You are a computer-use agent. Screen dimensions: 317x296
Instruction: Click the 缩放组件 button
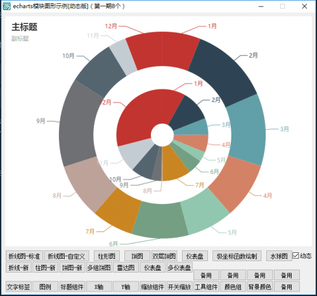tap(153, 286)
